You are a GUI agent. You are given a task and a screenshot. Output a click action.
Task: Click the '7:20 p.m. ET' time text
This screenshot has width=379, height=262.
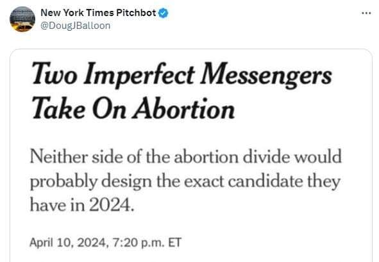point(147,243)
